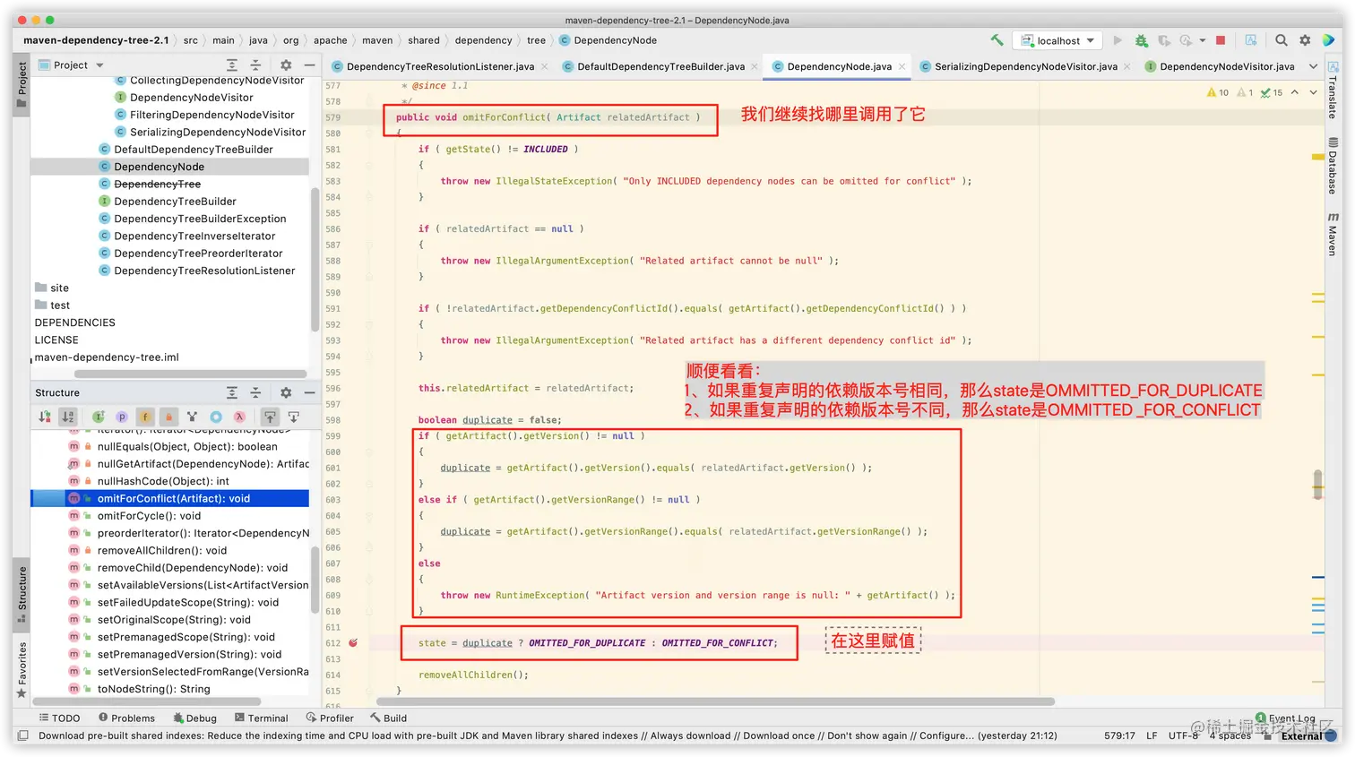Open the Maven side panel
This screenshot has height=757, width=1355.
point(1333,235)
